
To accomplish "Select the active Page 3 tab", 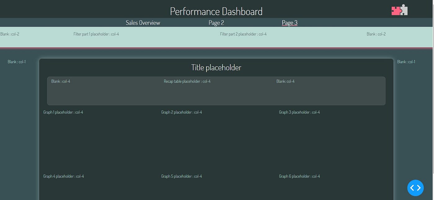I will [289, 22].
